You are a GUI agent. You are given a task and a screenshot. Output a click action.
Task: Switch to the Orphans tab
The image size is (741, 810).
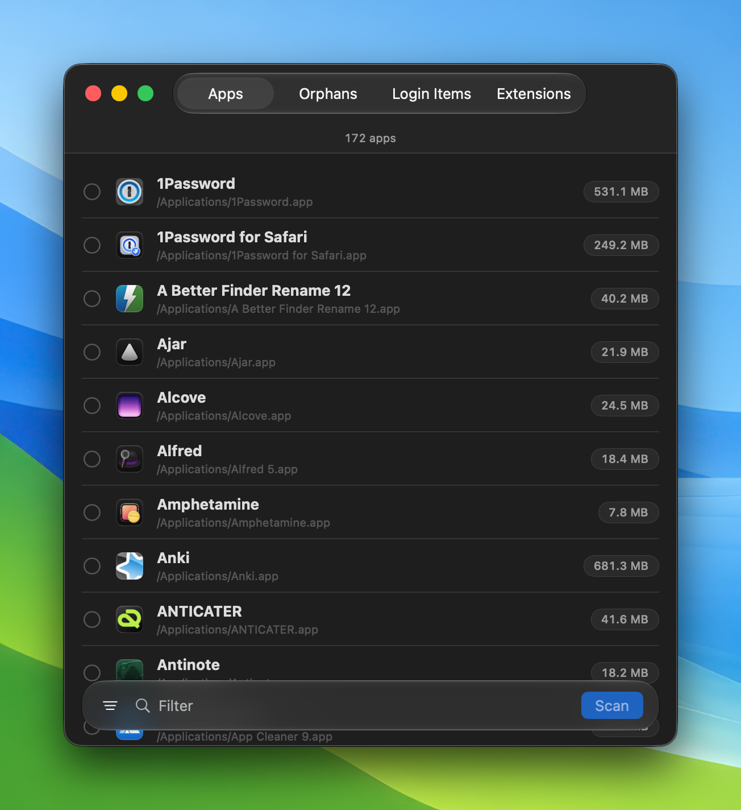point(328,94)
